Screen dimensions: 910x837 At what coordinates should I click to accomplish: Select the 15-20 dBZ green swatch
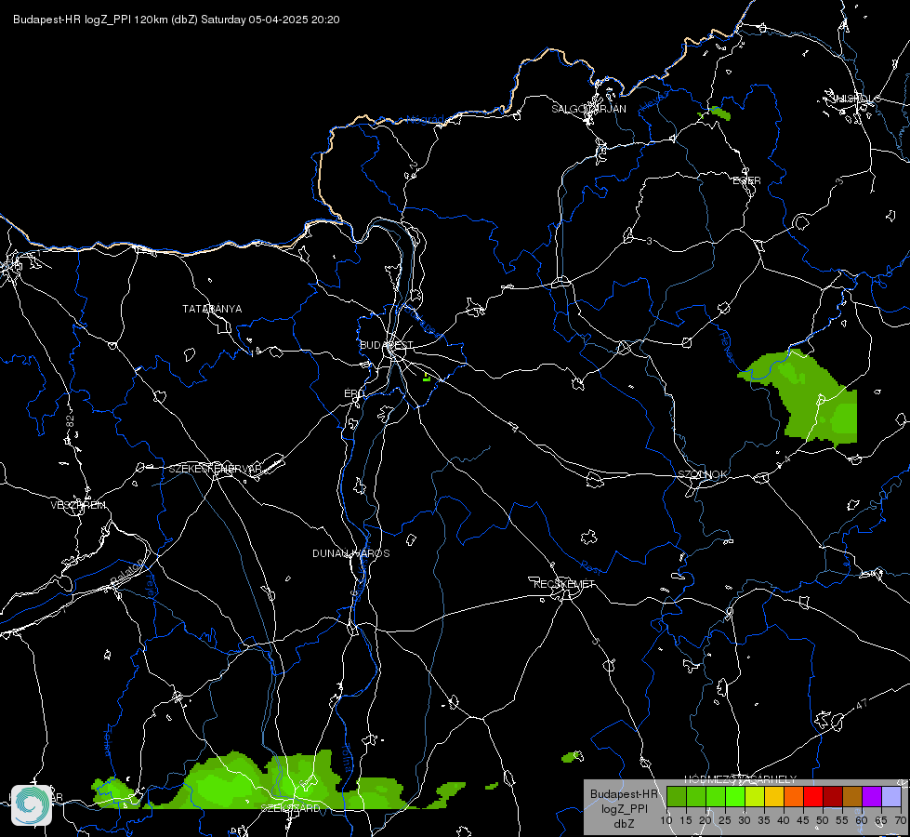[696, 796]
